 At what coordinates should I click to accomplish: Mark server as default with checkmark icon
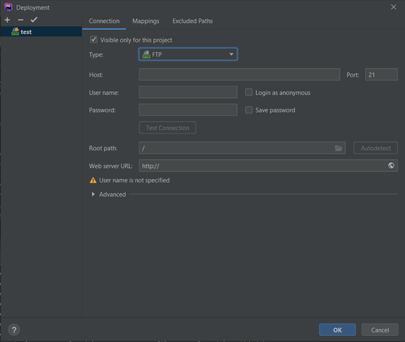(34, 20)
